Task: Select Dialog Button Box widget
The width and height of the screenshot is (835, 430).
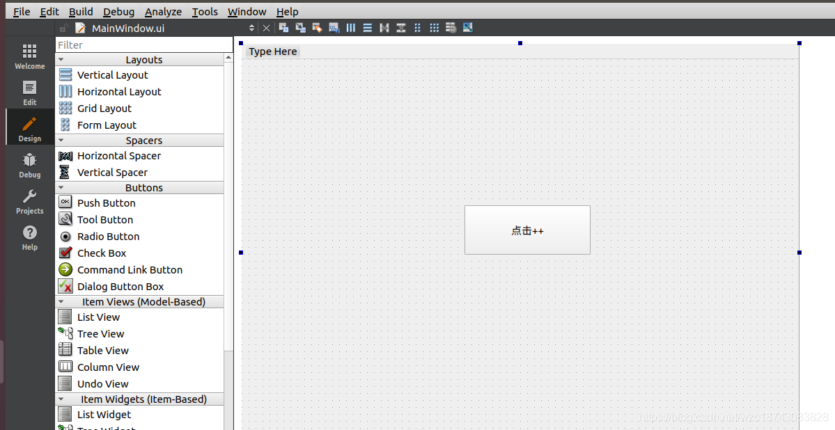Action: coord(139,286)
